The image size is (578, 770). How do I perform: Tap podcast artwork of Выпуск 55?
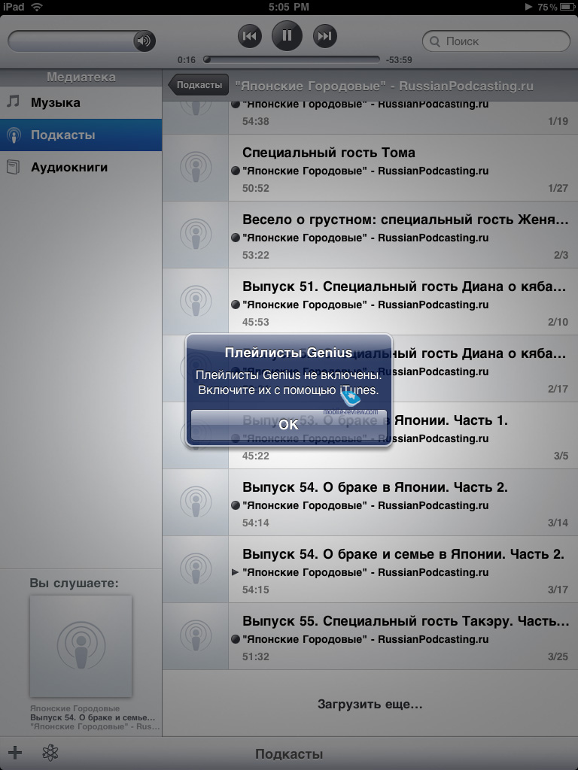click(196, 636)
